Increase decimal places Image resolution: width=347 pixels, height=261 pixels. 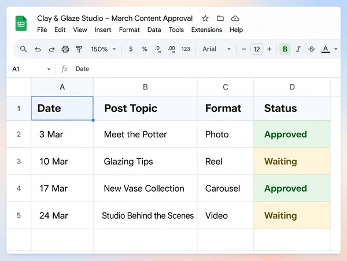[x=172, y=49]
